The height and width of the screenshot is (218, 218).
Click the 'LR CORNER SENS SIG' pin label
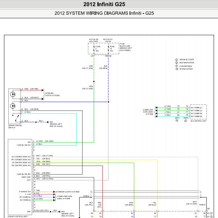pyautogui.click(x=21, y=157)
